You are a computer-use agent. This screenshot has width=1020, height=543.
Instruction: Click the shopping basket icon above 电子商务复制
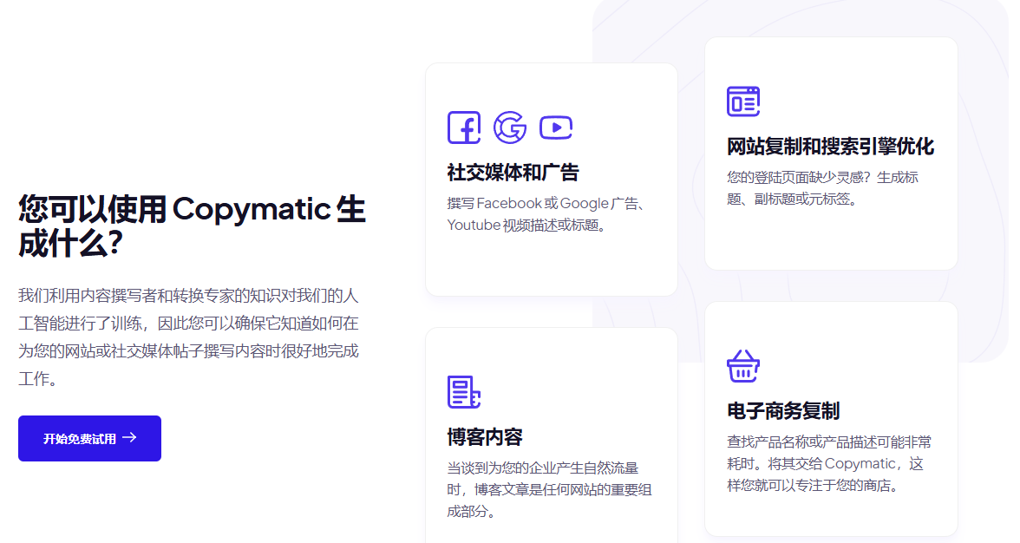742,366
